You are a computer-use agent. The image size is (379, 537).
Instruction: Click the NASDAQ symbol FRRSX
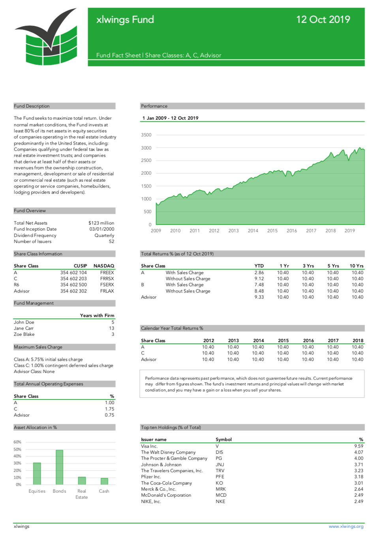(107, 279)
